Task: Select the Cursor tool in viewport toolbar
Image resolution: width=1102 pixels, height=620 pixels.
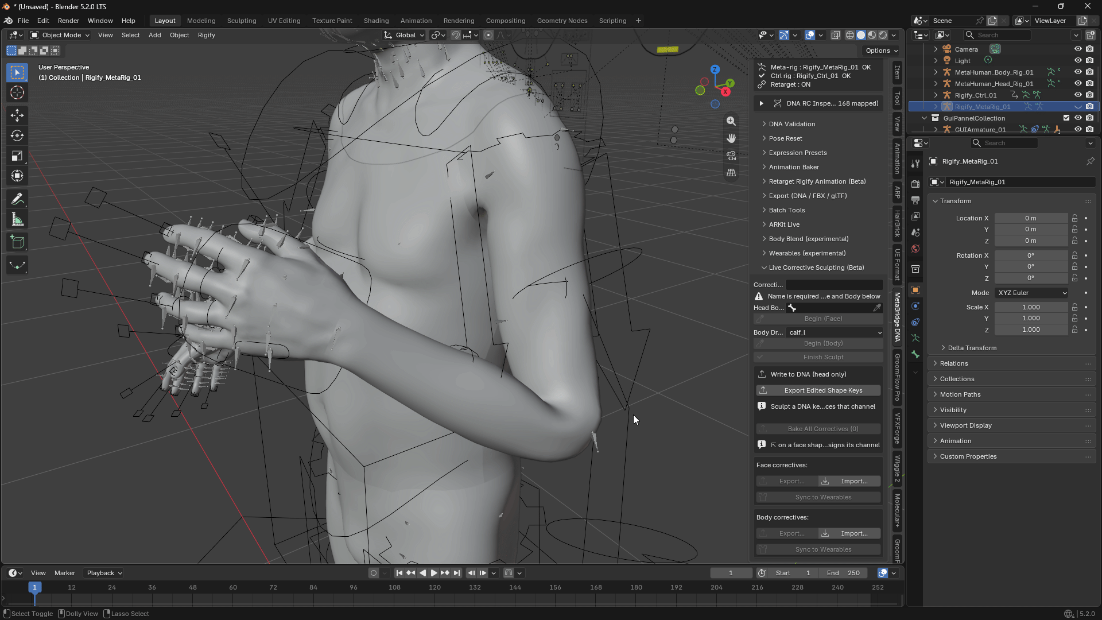Action: 17,93
